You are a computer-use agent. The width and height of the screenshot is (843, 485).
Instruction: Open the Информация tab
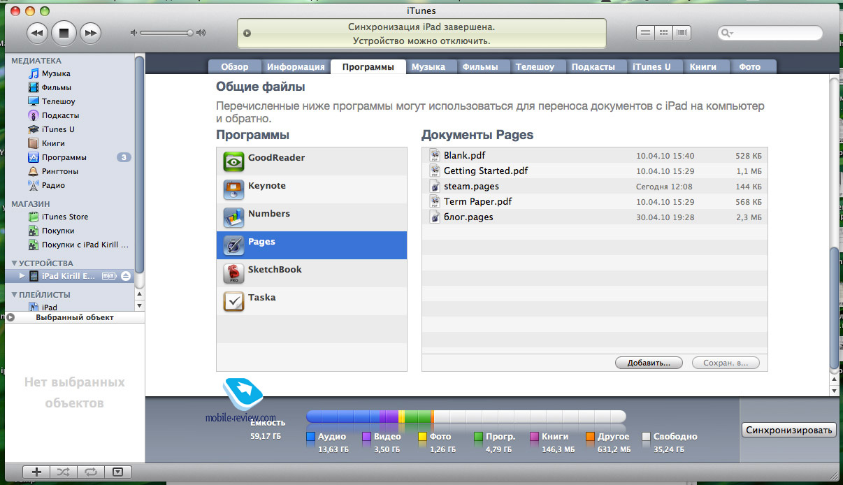(x=296, y=67)
